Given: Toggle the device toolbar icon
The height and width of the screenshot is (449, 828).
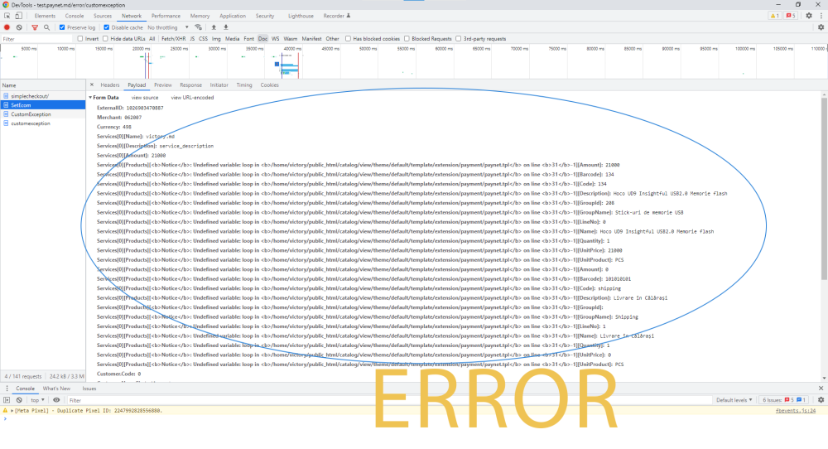Looking at the screenshot, I should pos(18,16).
